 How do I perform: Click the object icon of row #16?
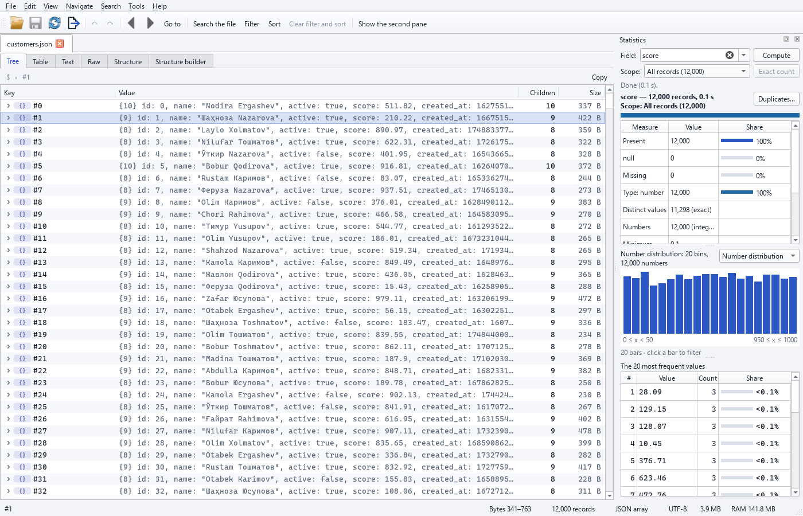click(x=22, y=298)
